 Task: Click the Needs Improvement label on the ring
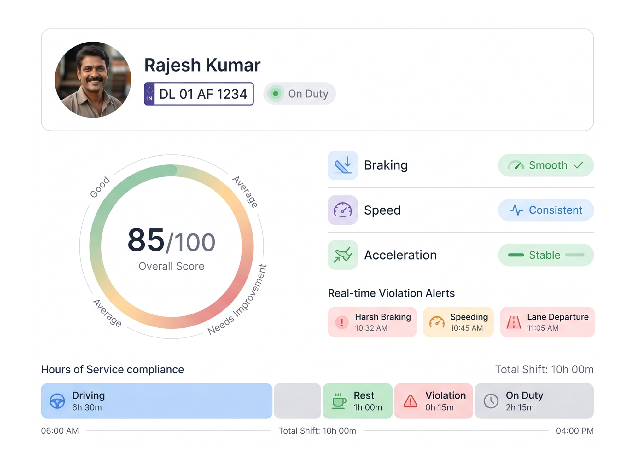click(237, 300)
